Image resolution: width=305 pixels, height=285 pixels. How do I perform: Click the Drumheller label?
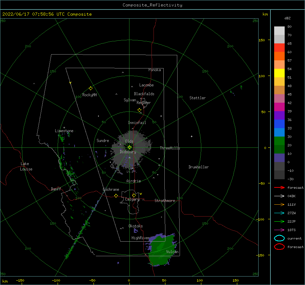click(199, 167)
